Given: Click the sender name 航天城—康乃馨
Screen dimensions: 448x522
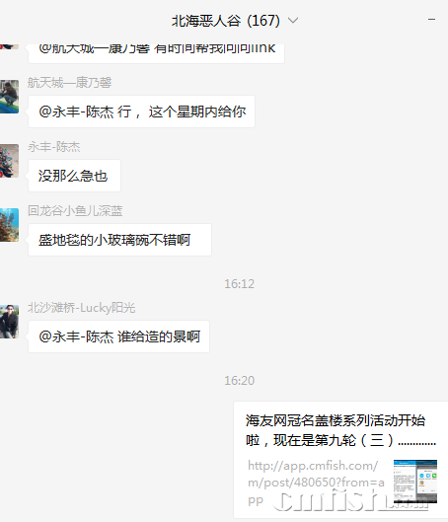Looking at the screenshot, I should point(69,83).
